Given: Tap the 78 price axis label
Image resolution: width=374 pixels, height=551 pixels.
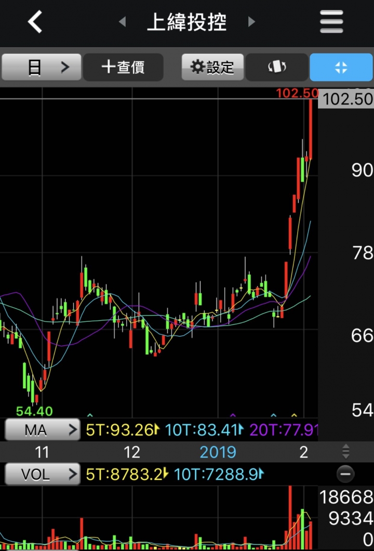Looking at the screenshot, I should click(x=363, y=253).
